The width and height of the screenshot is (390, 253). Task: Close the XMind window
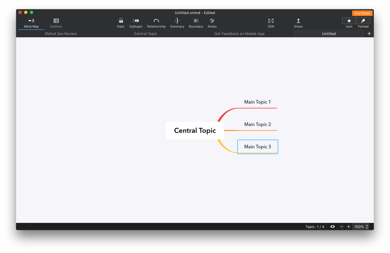pos(20,12)
